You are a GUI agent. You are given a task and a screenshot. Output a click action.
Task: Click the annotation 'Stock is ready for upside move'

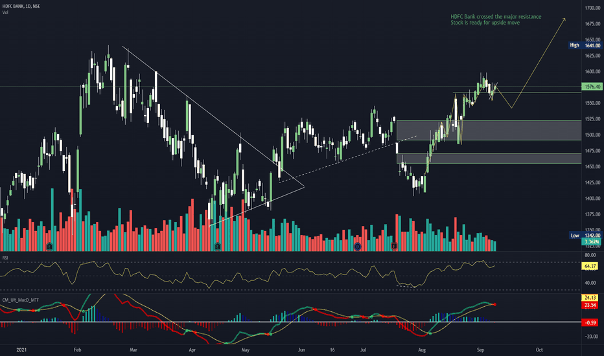485,23
